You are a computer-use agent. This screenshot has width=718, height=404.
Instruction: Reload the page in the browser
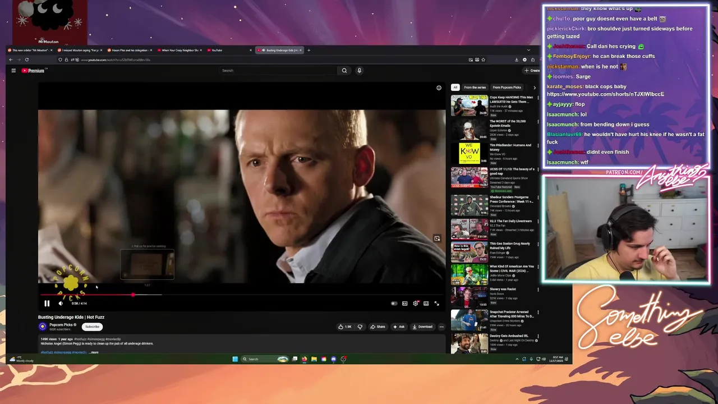click(x=26, y=59)
